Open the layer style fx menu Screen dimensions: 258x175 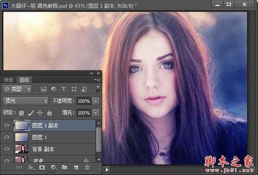[x=31, y=167]
